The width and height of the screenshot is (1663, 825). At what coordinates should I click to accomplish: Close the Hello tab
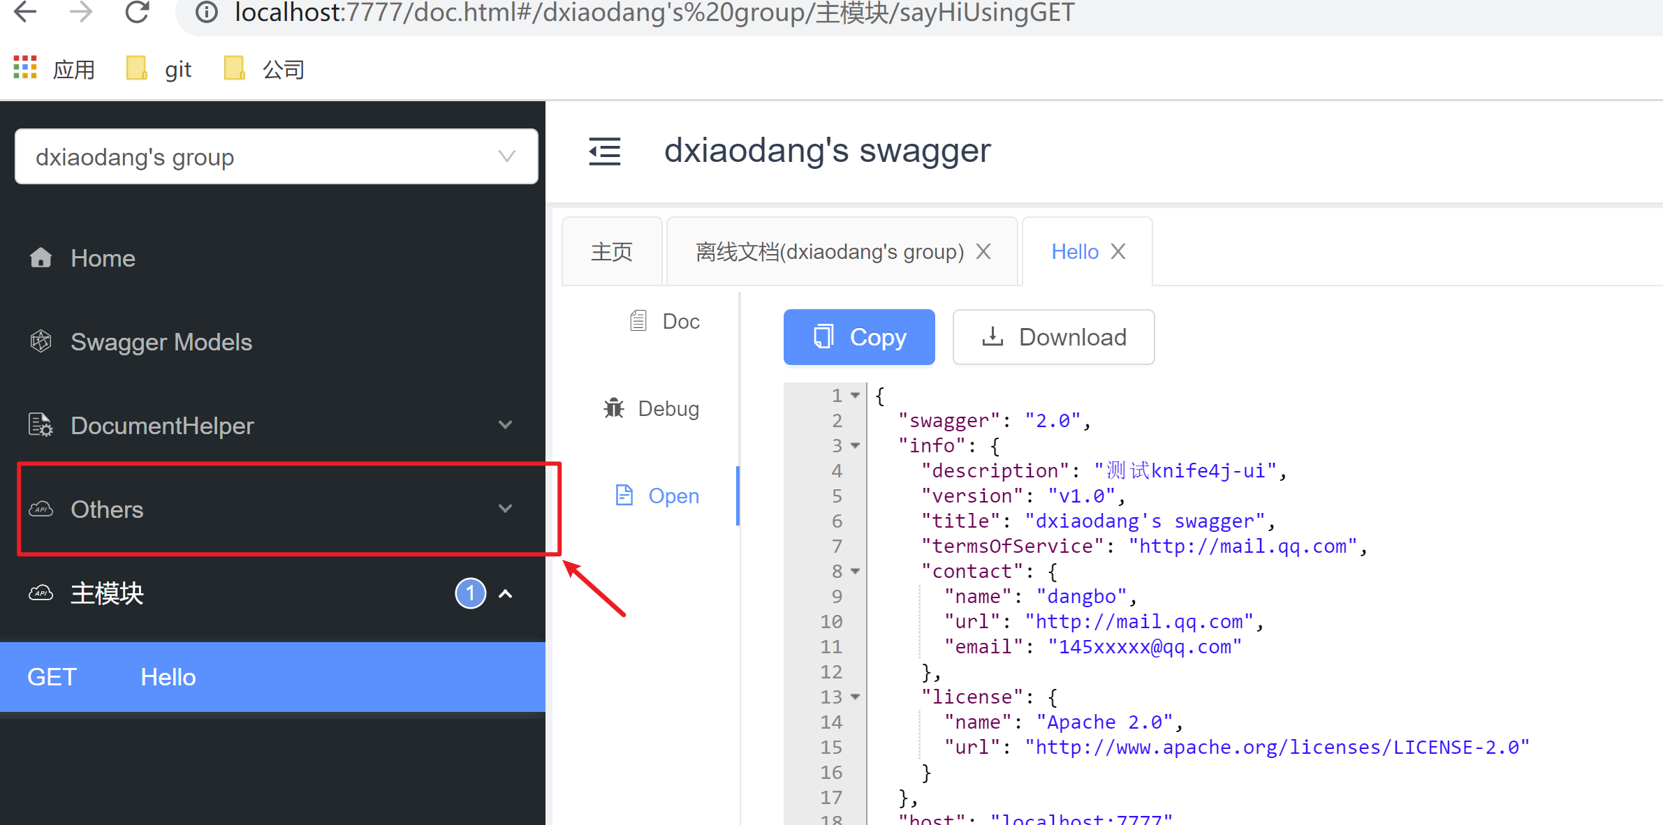coord(1118,251)
